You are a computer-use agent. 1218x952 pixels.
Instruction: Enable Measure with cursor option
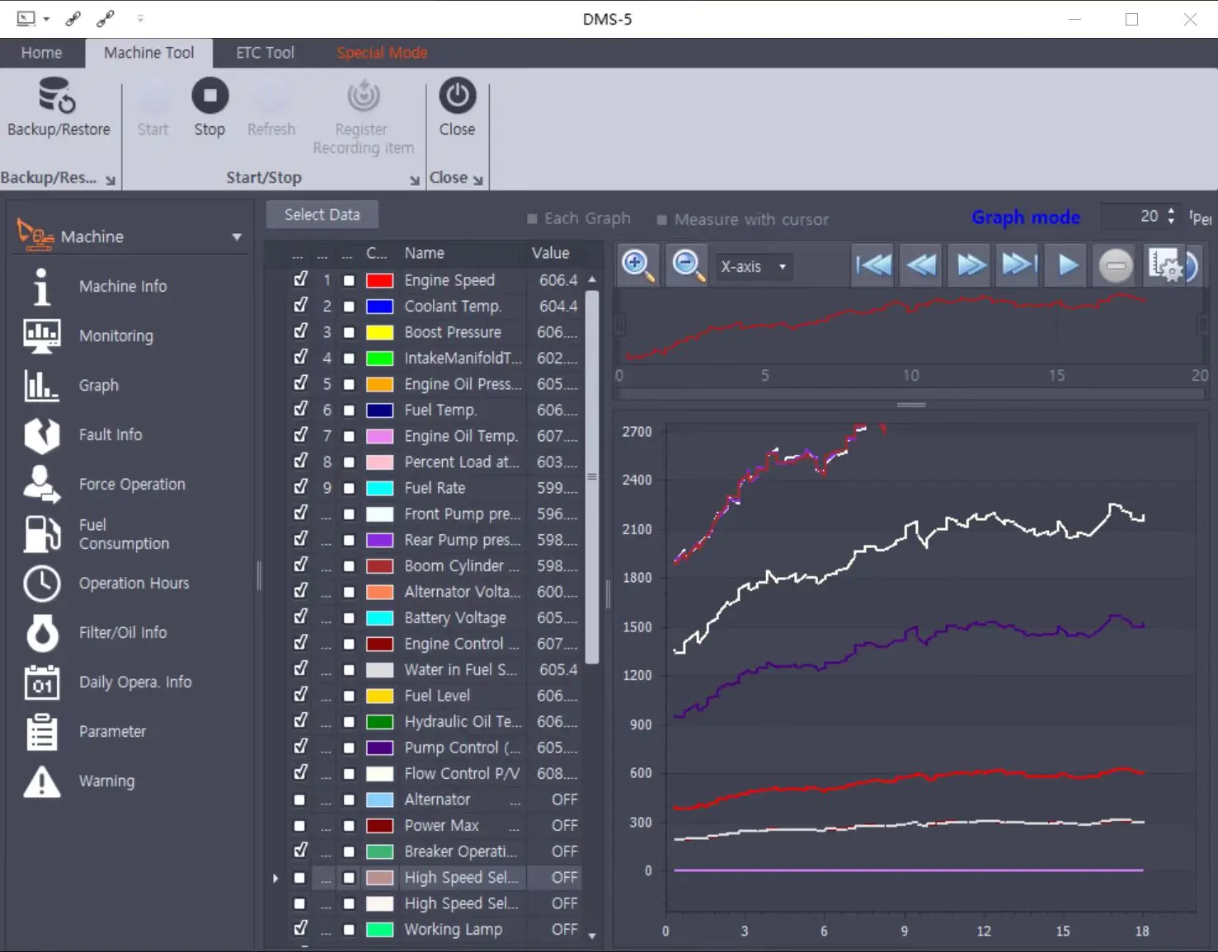tap(661, 220)
